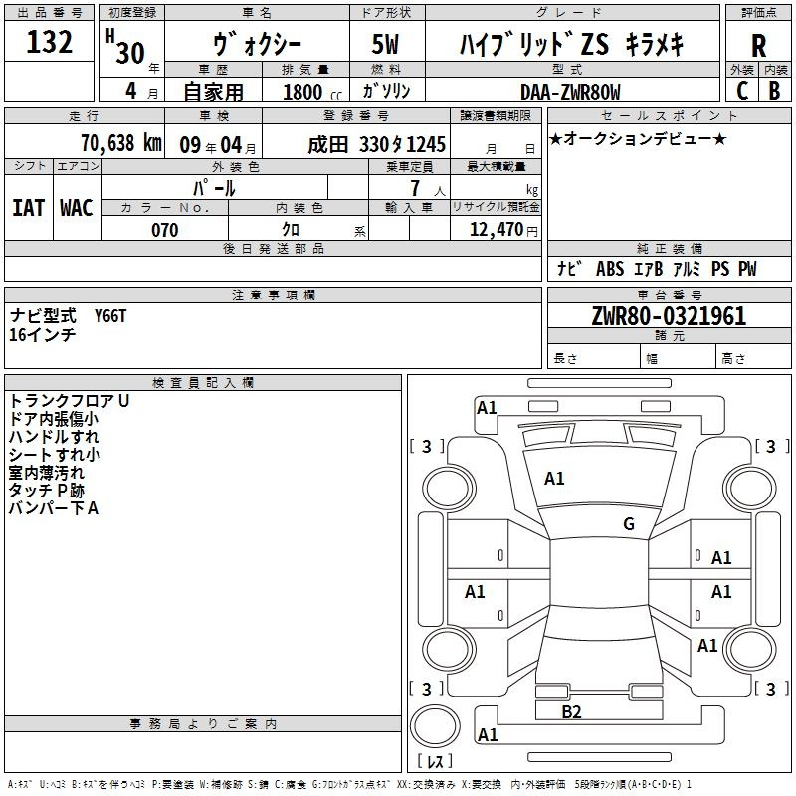Click the color number 070
796x796 pixels.
click(x=164, y=230)
